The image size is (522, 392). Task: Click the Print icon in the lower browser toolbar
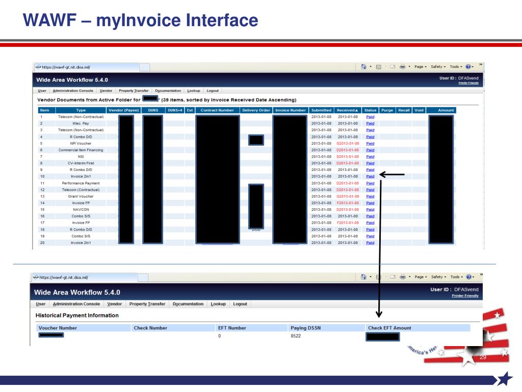[x=403, y=277]
